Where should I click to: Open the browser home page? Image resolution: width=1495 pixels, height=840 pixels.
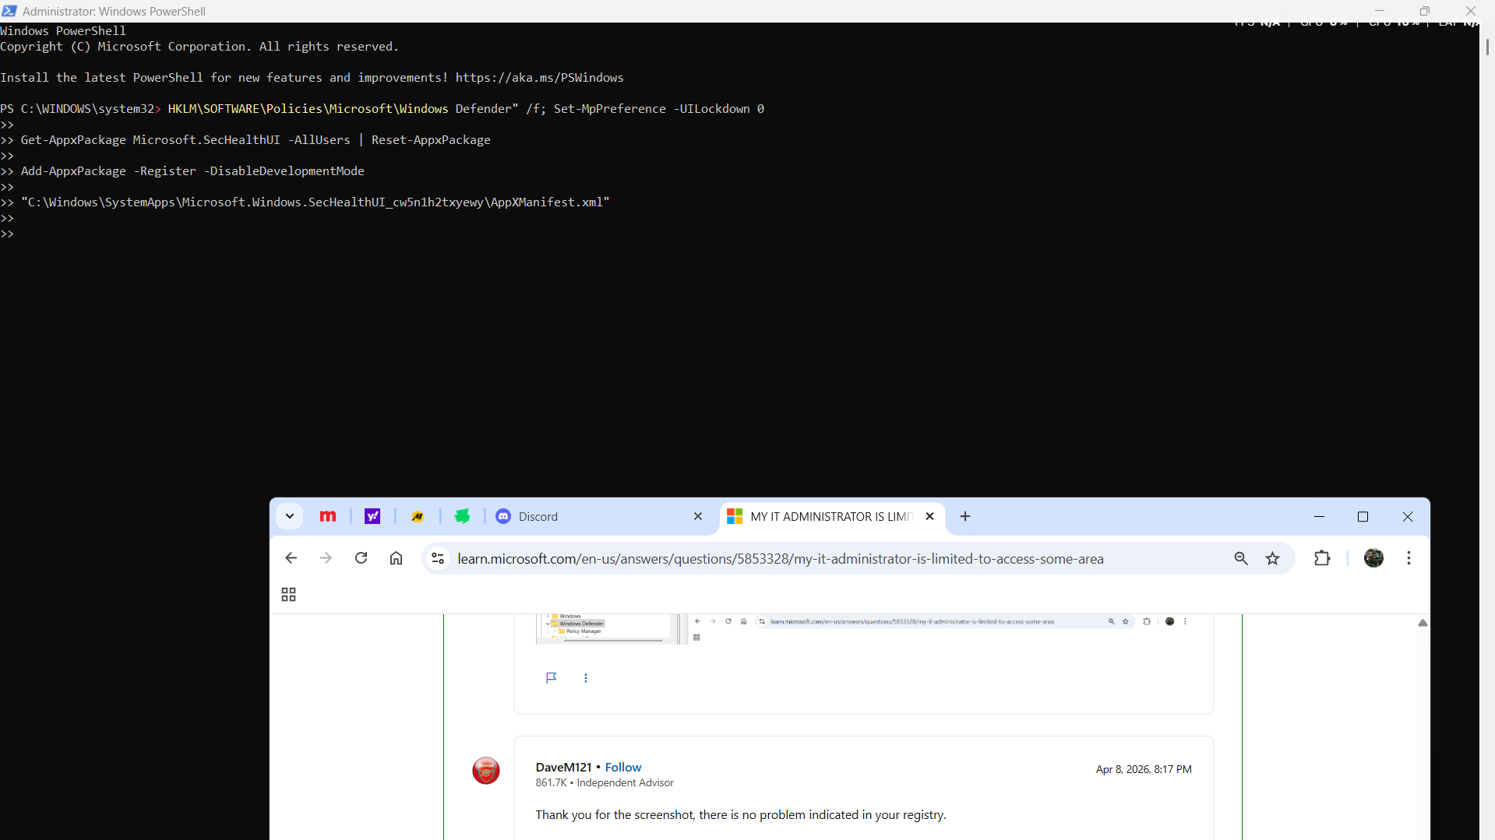point(397,558)
